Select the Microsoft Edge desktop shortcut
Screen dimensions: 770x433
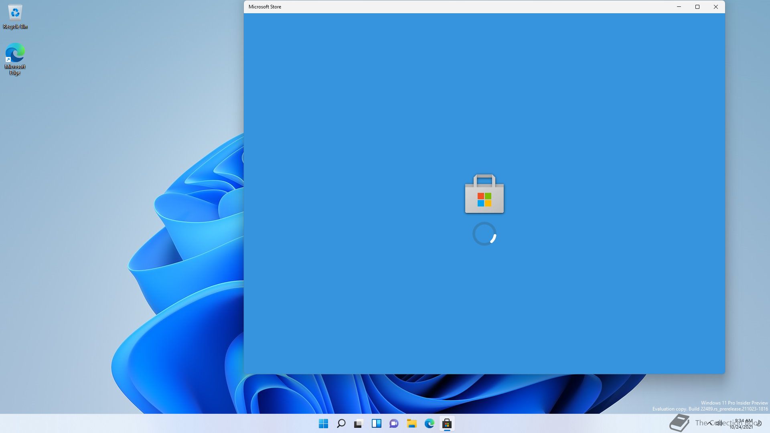tap(15, 59)
